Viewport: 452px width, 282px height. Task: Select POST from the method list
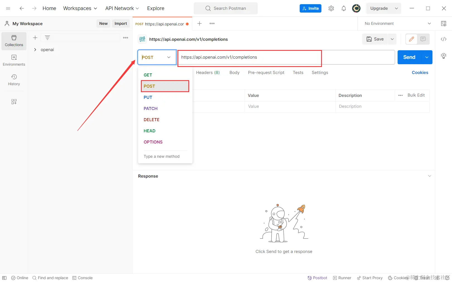pos(165,86)
